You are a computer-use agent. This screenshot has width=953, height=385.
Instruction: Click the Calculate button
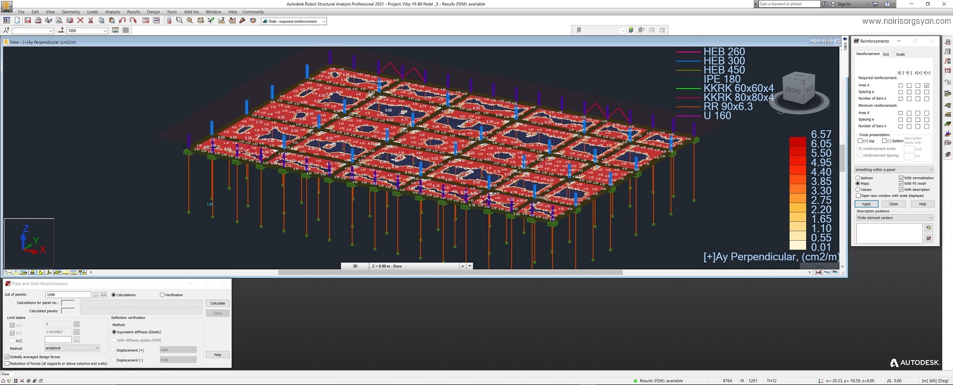pos(217,303)
